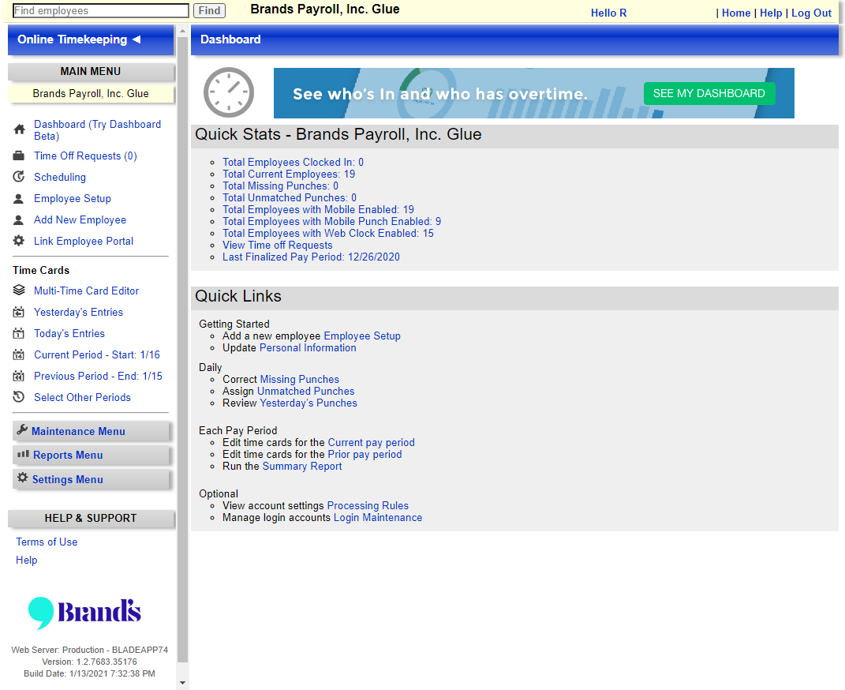
Task: Open View Time off Requests link
Action: click(x=278, y=246)
